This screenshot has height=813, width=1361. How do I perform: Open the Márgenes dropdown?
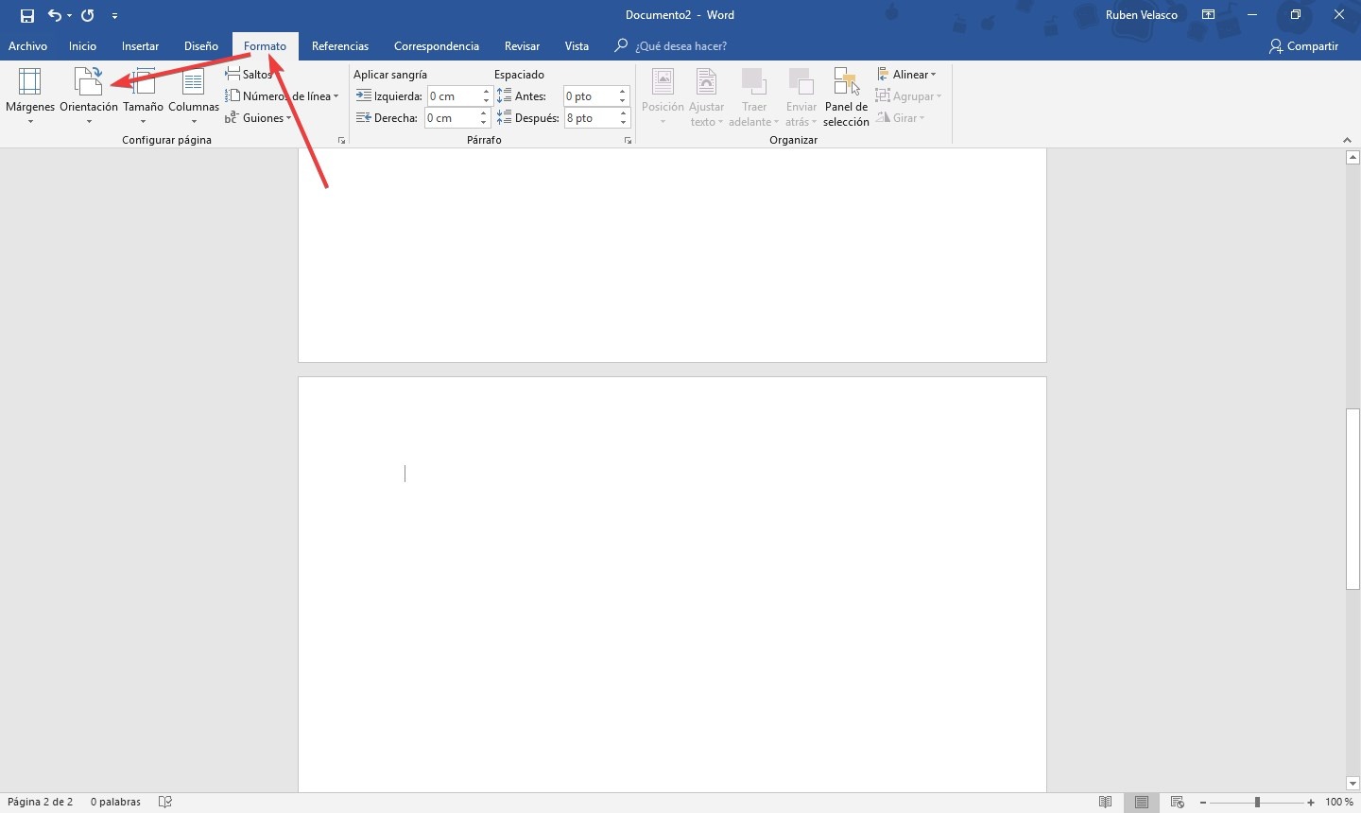coord(30,96)
